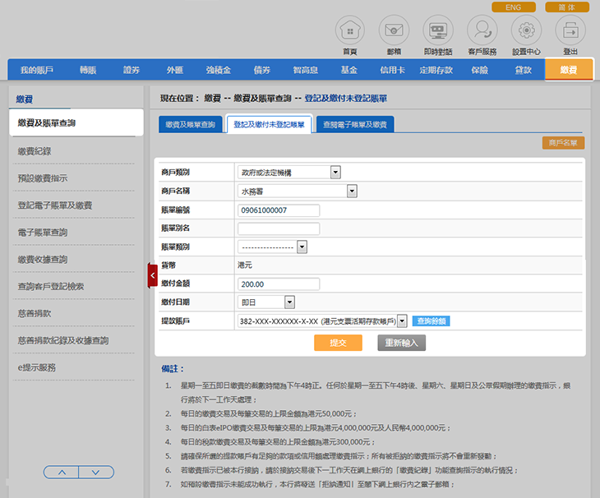The image size is (600, 498).
Task: Open the 設置中心 settings icon
Action: pyautogui.click(x=526, y=30)
